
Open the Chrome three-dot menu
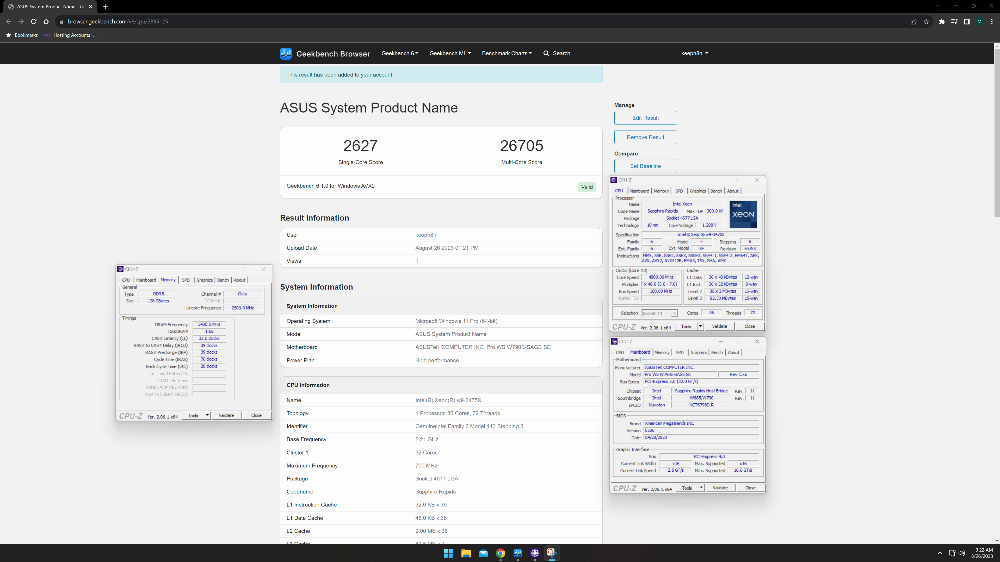992,21
